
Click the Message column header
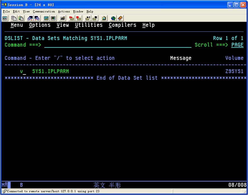click(x=181, y=58)
